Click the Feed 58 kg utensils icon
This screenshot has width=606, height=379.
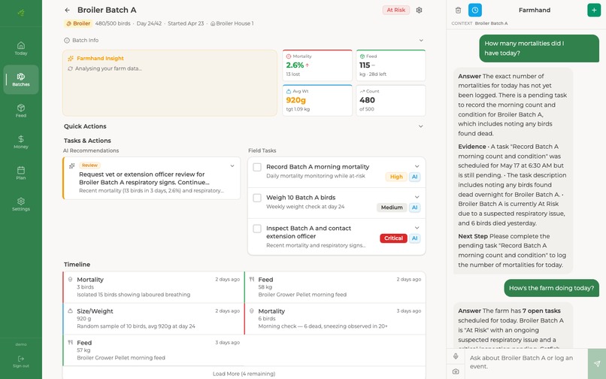(252, 279)
